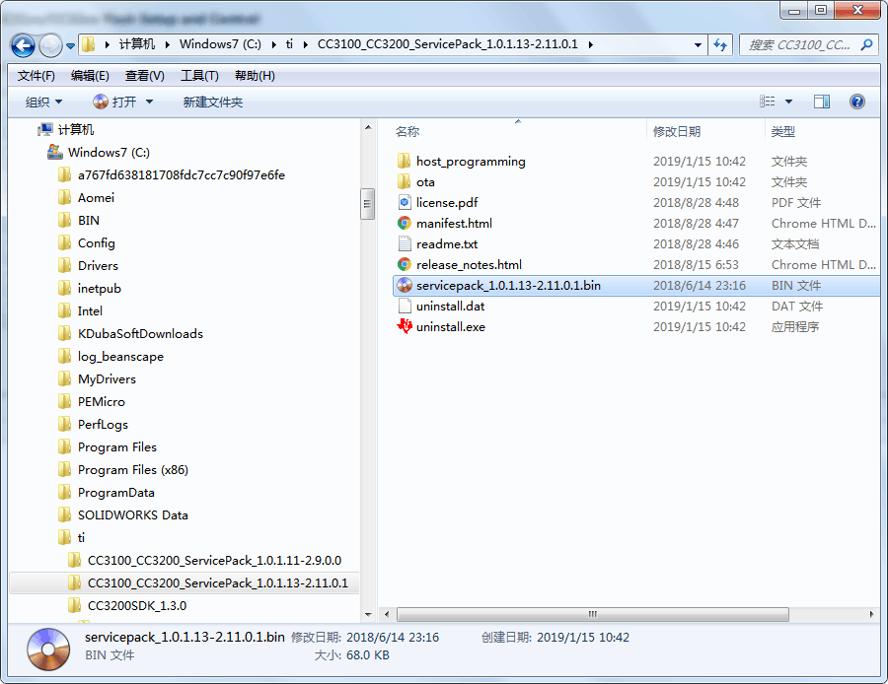Click tree pane scroll down arrow
Image resolution: width=888 pixels, height=684 pixels.
[x=368, y=614]
